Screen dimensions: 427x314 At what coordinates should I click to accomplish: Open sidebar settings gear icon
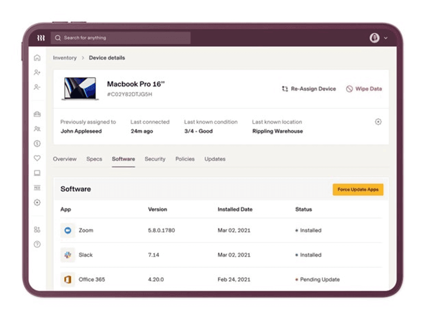pyautogui.click(x=38, y=202)
